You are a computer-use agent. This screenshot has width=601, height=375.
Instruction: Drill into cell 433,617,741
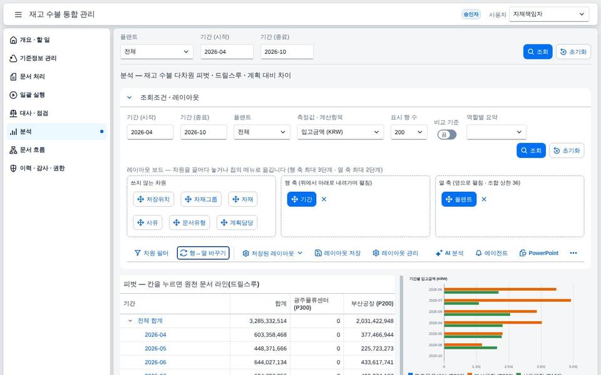pyautogui.click(x=369, y=362)
